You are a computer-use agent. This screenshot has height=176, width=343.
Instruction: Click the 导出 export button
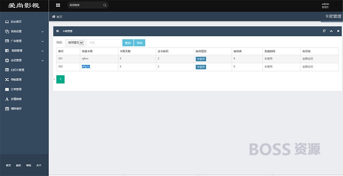140,43
